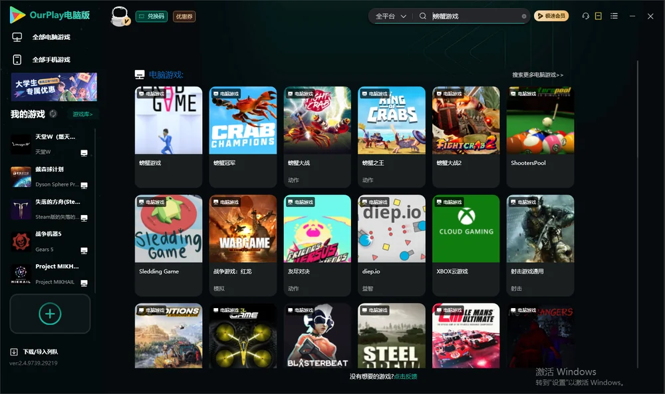Open the list menu icon in title bar
The height and width of the screenshot is (394, 665).
coord(614,16)
